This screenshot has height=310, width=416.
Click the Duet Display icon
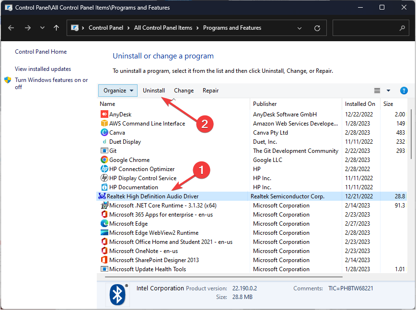[104, 142]
